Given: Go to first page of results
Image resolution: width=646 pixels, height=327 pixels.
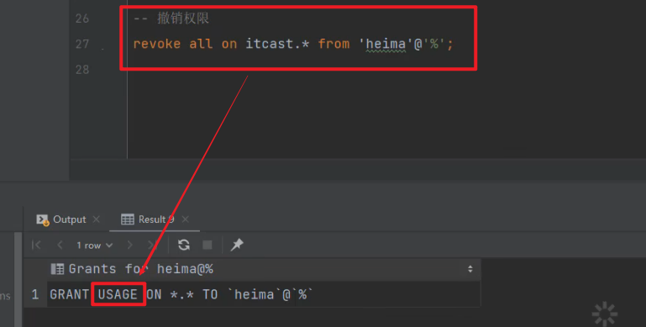Looking at the screenshot, I should (36, 245).
